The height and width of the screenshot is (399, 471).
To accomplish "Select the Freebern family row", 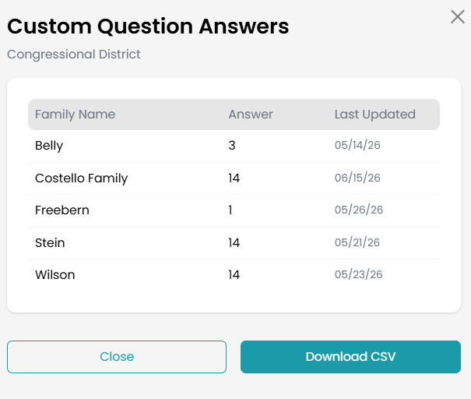I will [x=234, y=210].
